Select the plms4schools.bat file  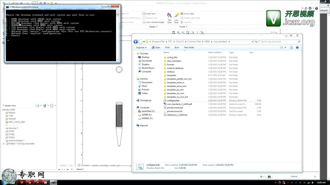click(175, 108)
